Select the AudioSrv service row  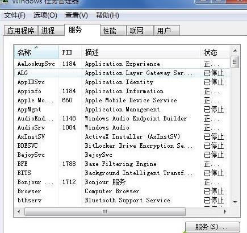[122, 127]
